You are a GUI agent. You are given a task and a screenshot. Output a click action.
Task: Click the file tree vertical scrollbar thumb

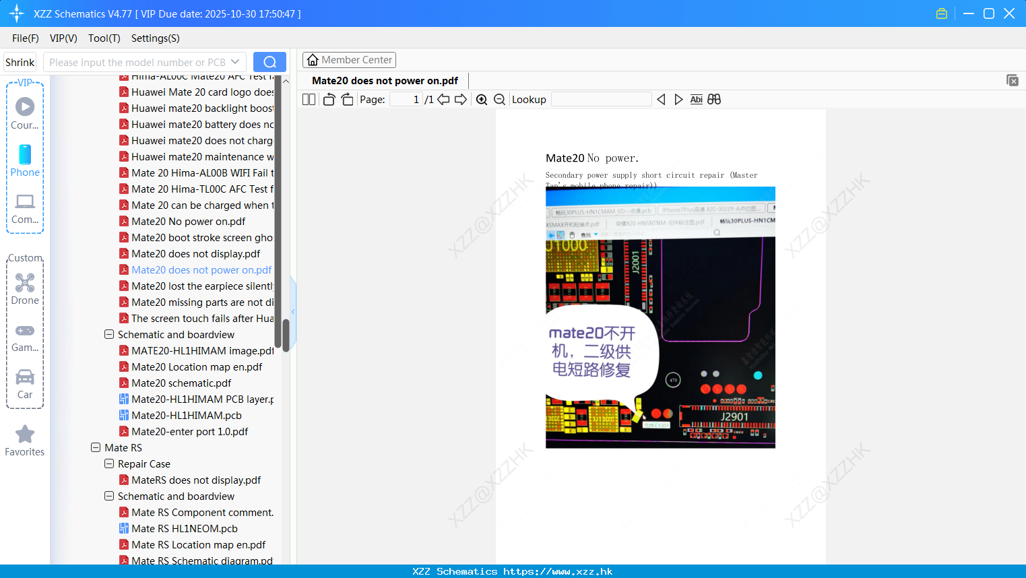[x=286, y=335]
